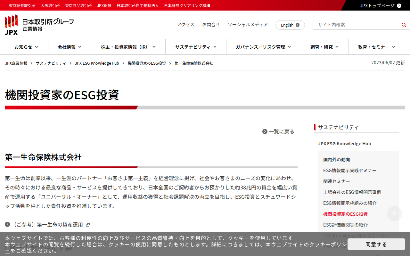Click 機関投資家のESG投資 in the breadcrumb
Screen dimensions: 410x256
[147, 63]
